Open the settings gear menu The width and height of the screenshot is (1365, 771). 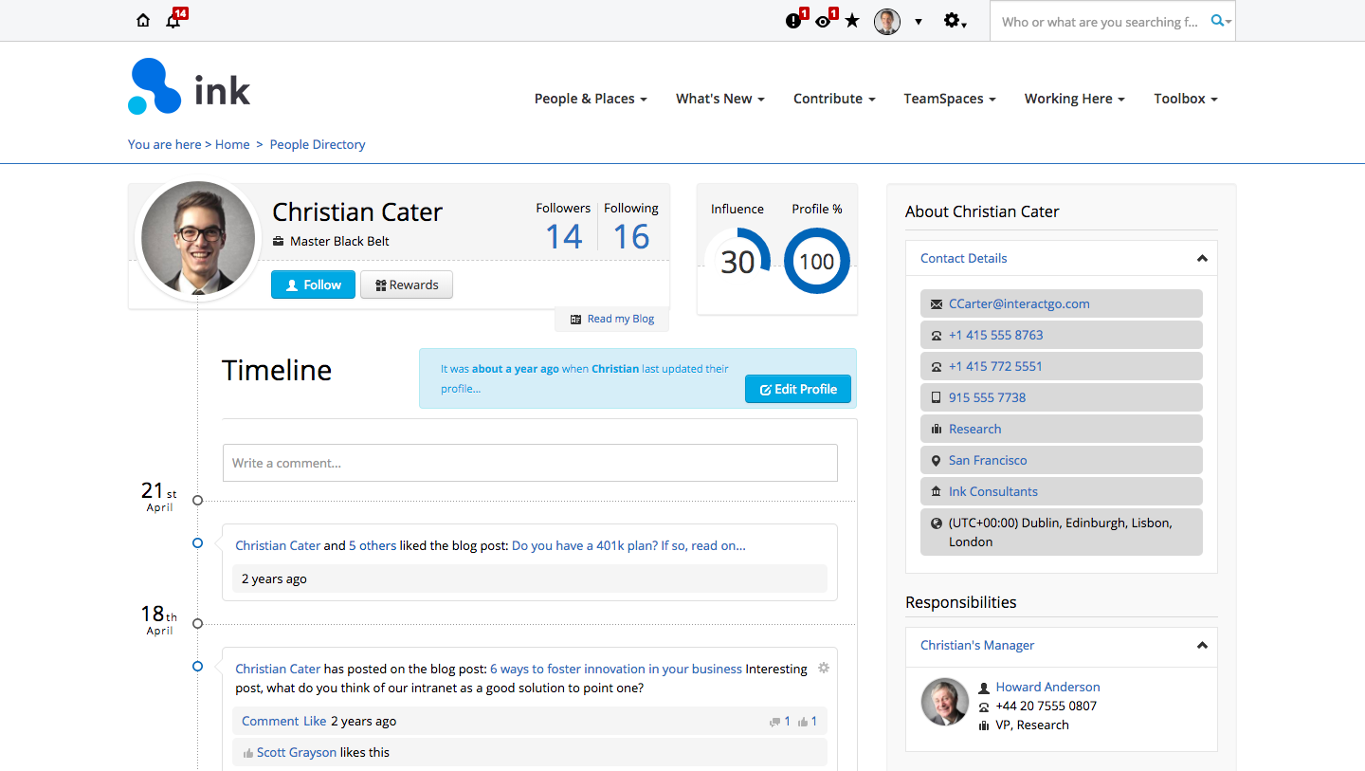(953, 20)
